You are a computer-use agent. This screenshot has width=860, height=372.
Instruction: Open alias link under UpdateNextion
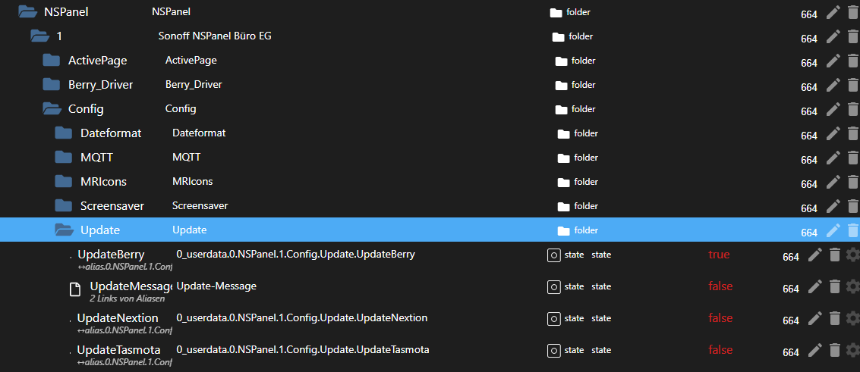(125, 330)
